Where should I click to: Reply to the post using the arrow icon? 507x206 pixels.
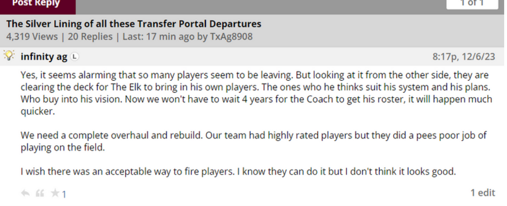pos(25,193)
